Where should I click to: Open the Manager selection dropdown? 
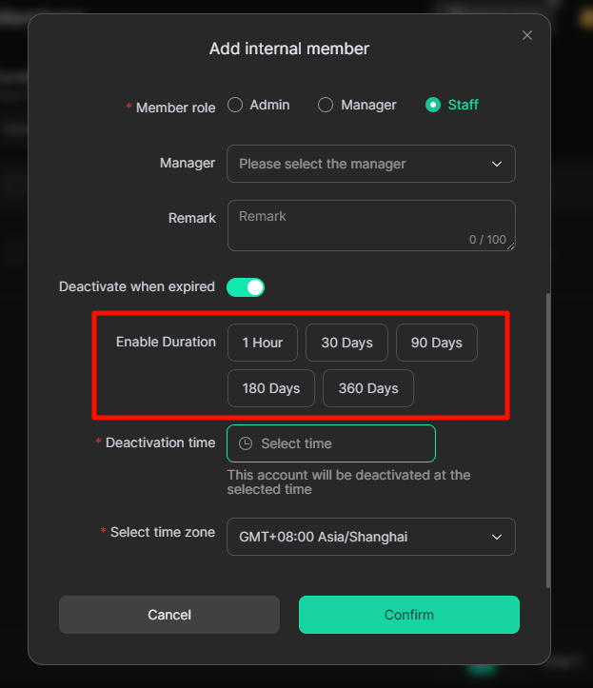click(362, 164)
